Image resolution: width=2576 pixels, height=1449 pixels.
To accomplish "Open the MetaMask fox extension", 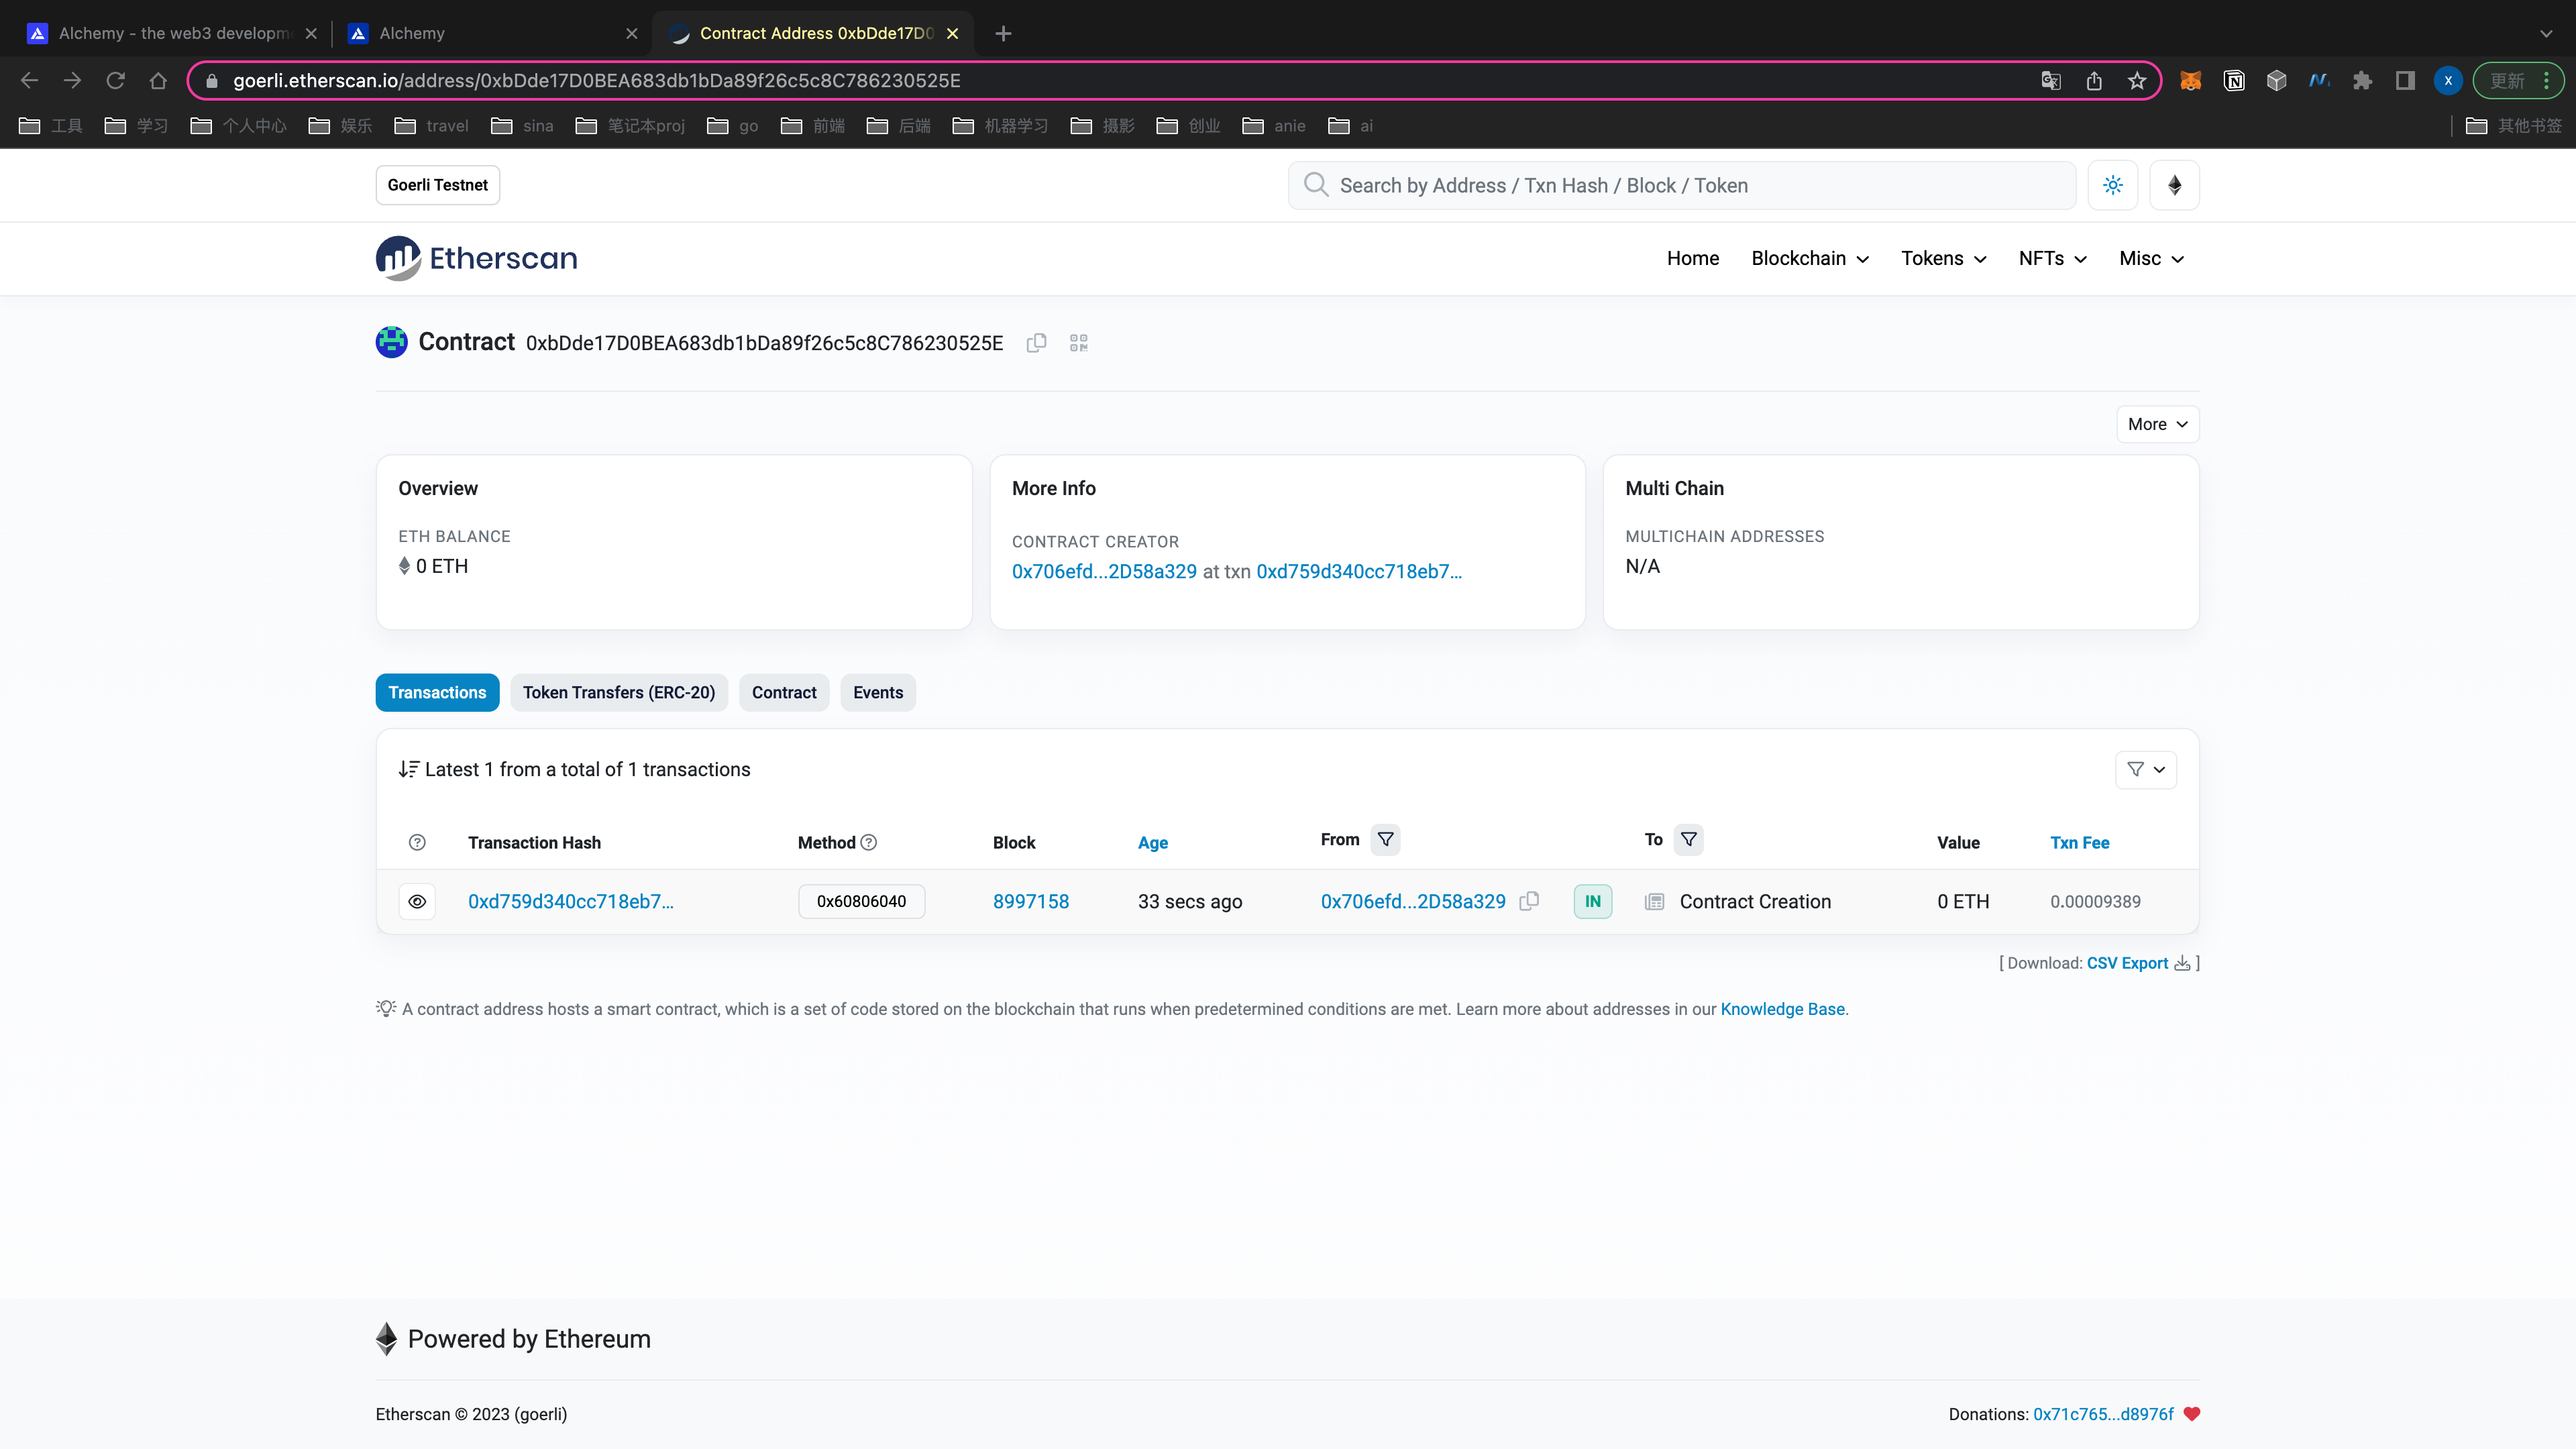I will (x=2190, y=81).
